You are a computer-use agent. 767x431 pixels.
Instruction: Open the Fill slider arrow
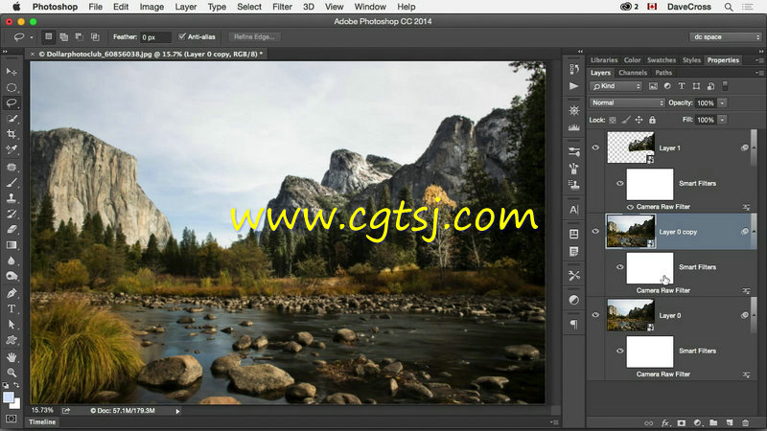[722, 120]
